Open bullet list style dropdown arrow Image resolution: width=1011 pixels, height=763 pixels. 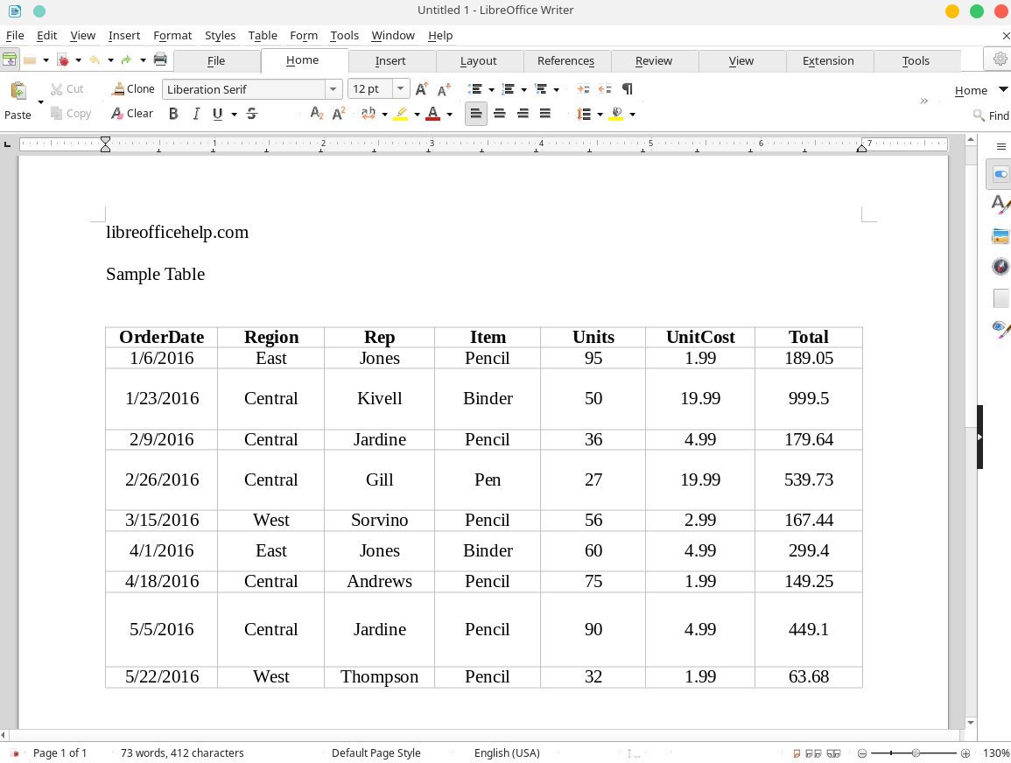click(491, 89)
